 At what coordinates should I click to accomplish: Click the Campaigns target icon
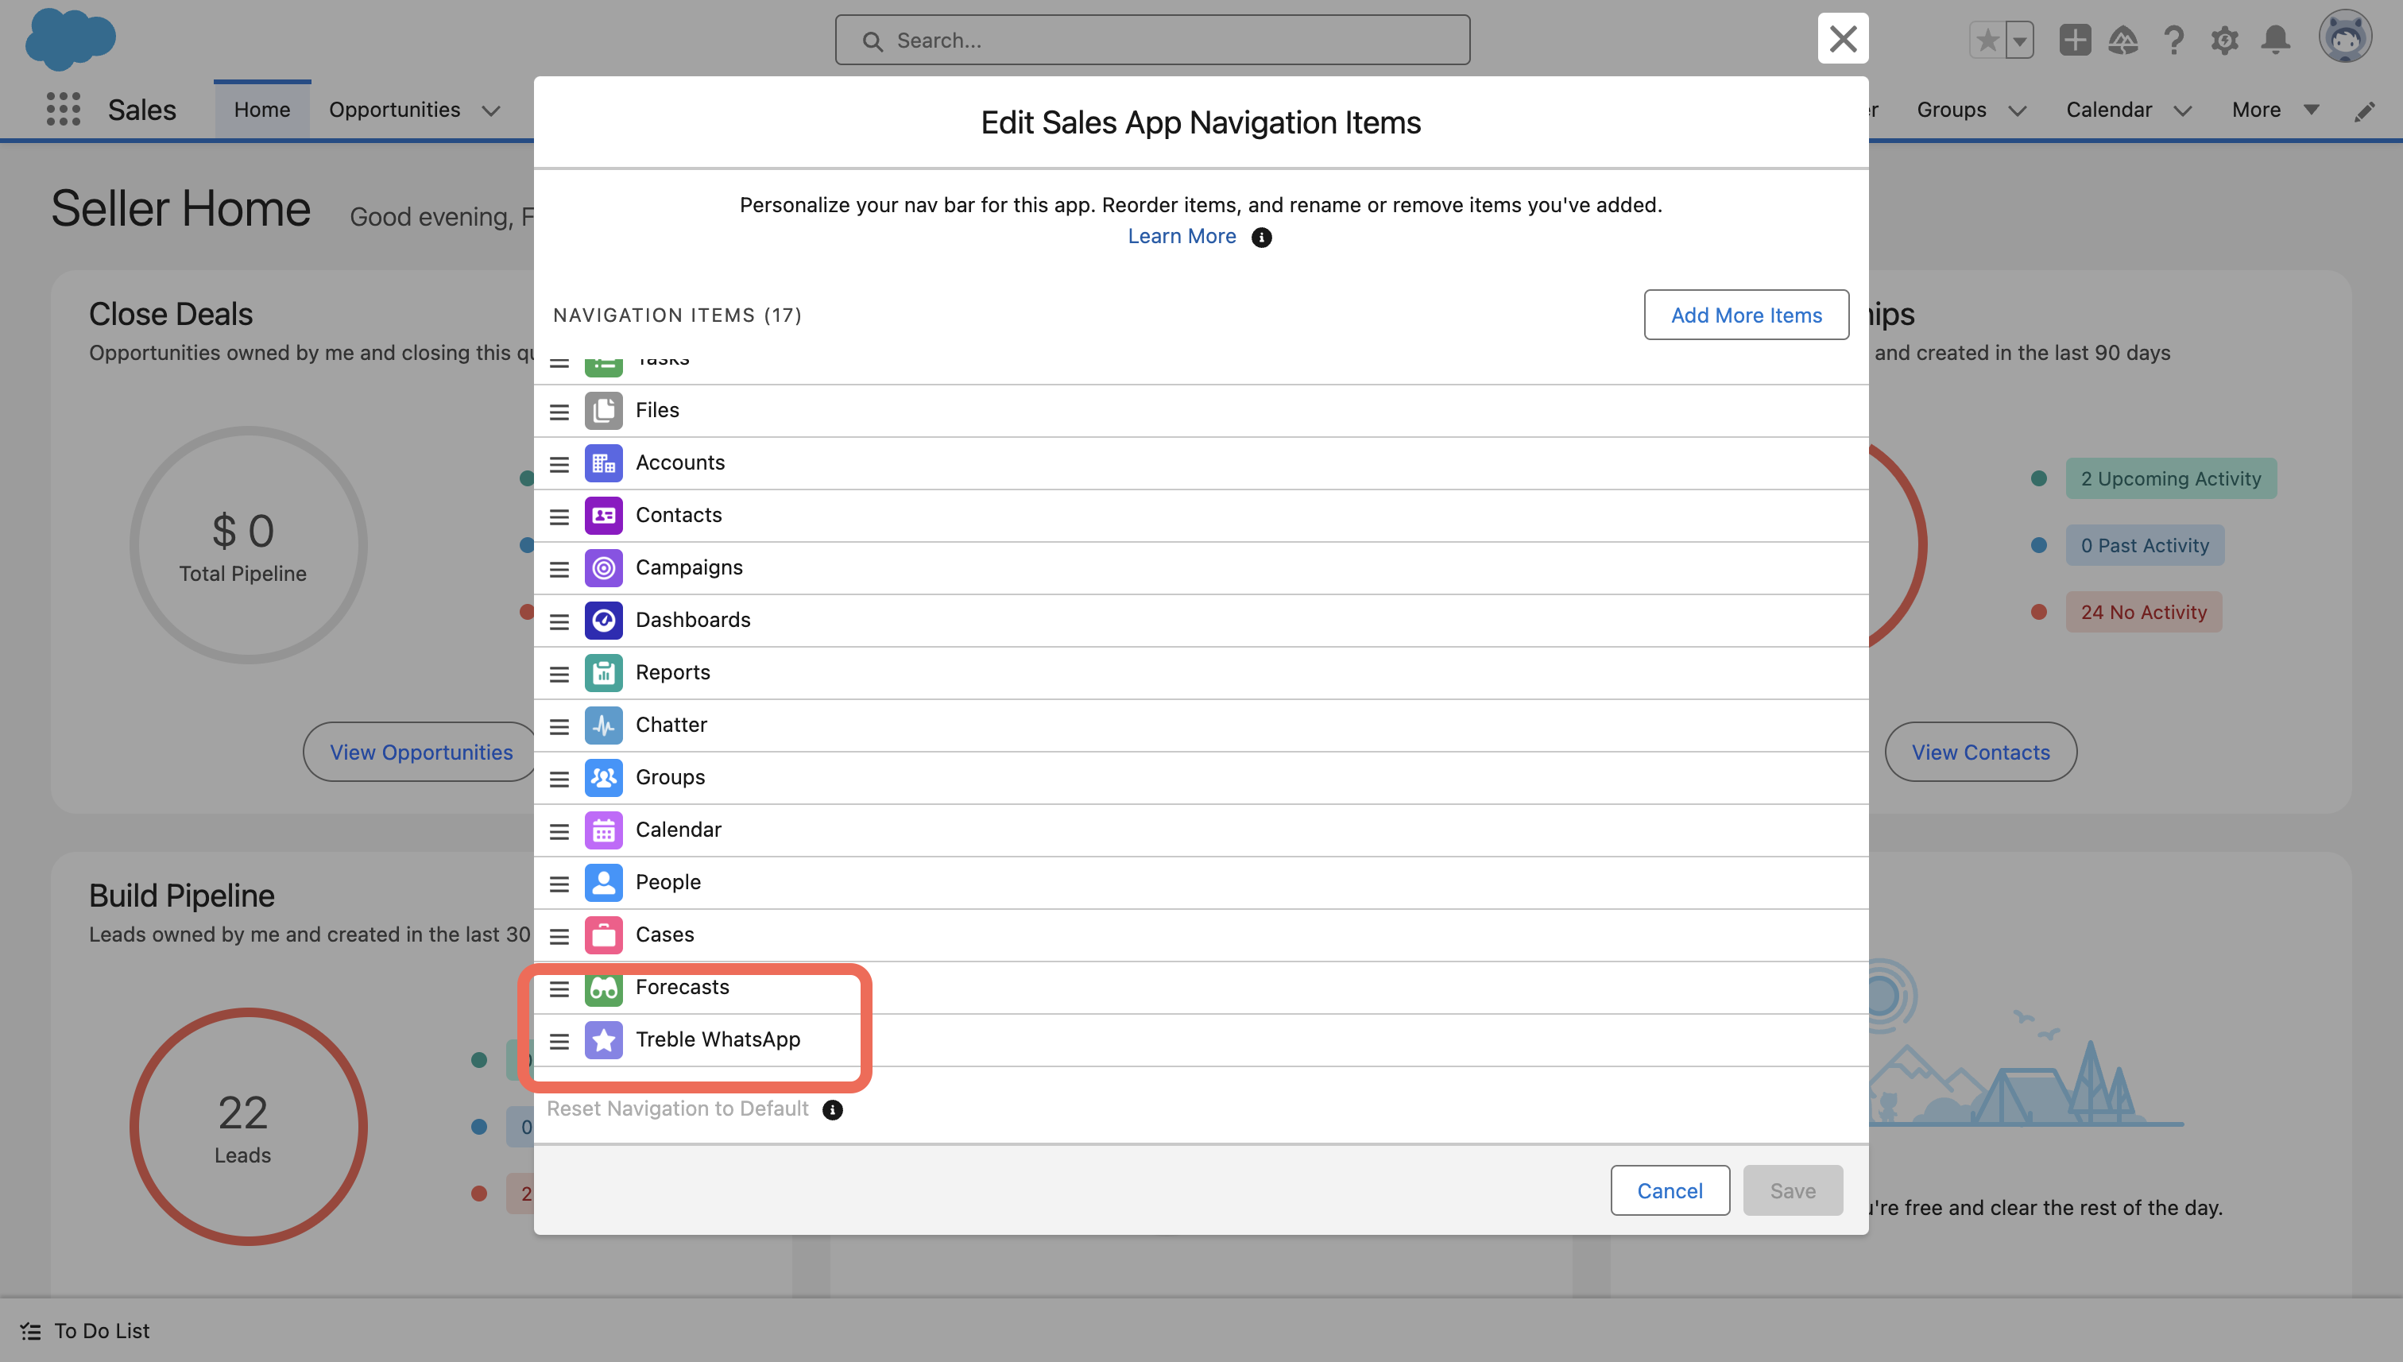click(x=603, y=568)
